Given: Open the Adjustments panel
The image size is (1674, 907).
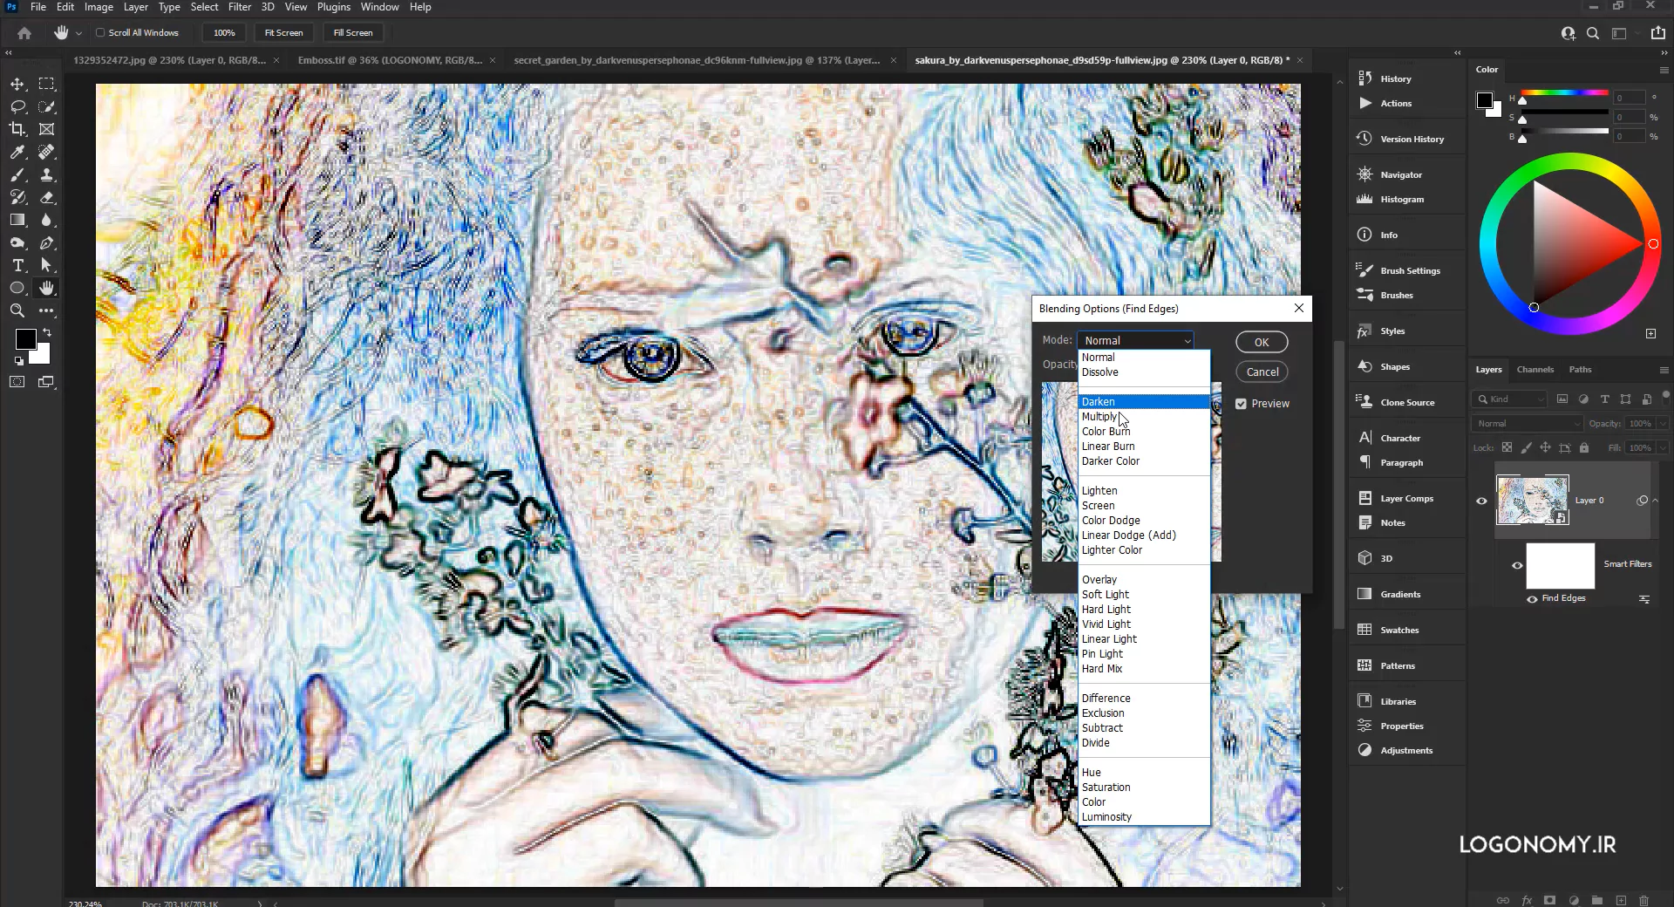Looking at the screenshot, I should click(1405, 750).
